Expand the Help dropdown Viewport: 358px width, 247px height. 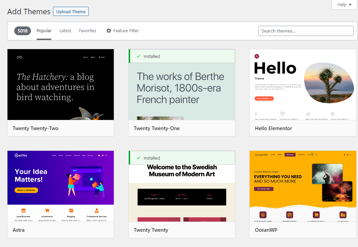pyautogui.click(x=344, y=4)
